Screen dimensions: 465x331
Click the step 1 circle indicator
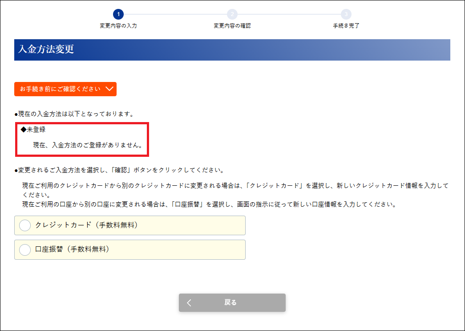[x=118, y=14]
